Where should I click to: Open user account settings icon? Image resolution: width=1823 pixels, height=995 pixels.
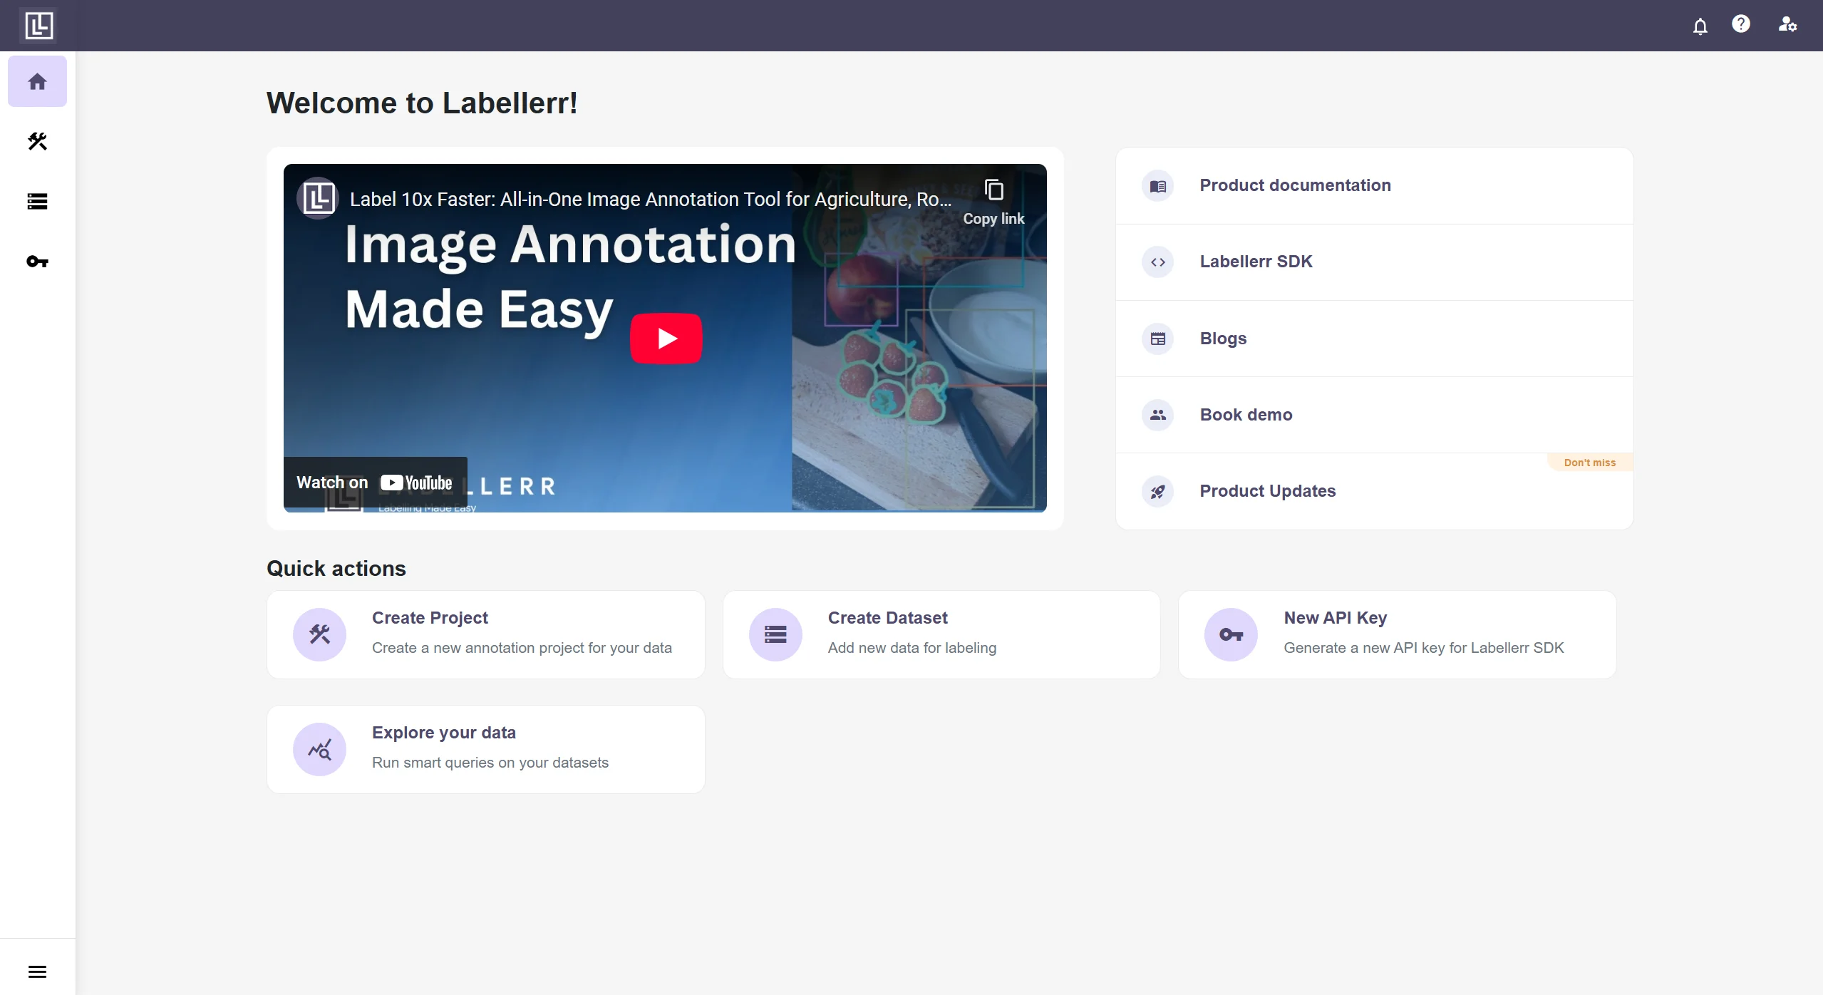pos(1787,24)
